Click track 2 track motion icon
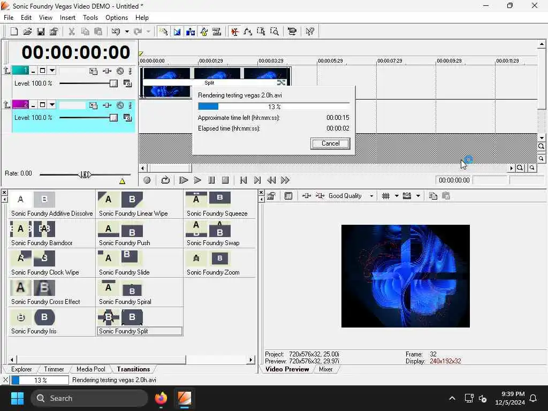Image resolution: width=548 pixels, height=411 pixels. pyautogui.click(x=93, y=105)
